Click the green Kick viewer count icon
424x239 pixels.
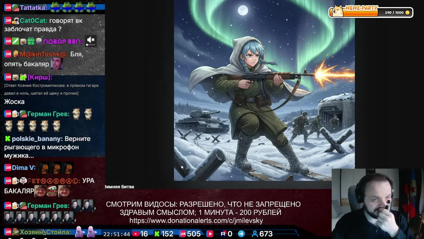157,234
